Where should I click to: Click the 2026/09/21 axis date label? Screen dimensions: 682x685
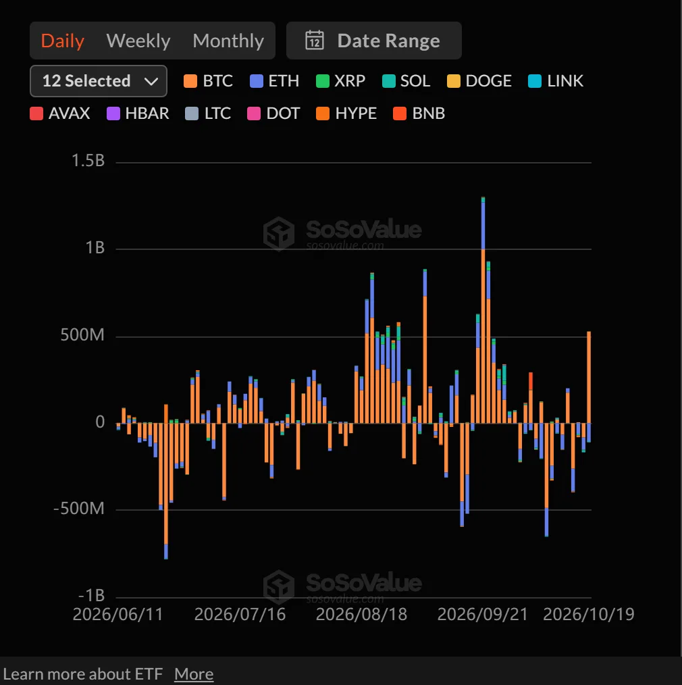coord(483,614)
